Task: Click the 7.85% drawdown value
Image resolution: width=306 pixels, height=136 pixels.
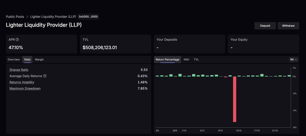Action: point(142,89)
